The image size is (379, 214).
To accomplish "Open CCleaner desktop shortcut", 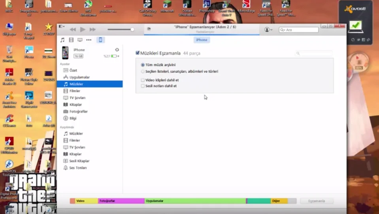I will [x=9, y=120].
